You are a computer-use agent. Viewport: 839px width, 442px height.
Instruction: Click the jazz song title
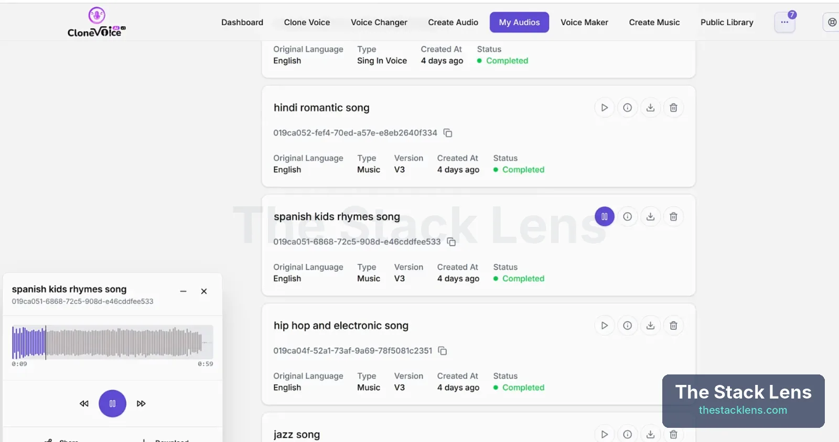[297, 435]
